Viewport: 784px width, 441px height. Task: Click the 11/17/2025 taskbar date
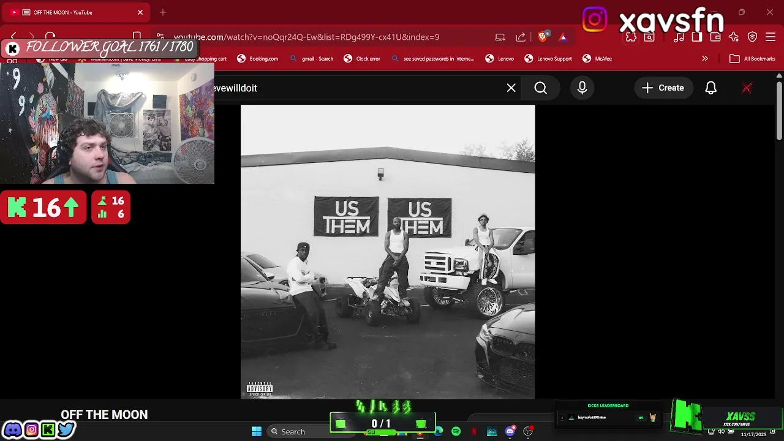(754, 434)
